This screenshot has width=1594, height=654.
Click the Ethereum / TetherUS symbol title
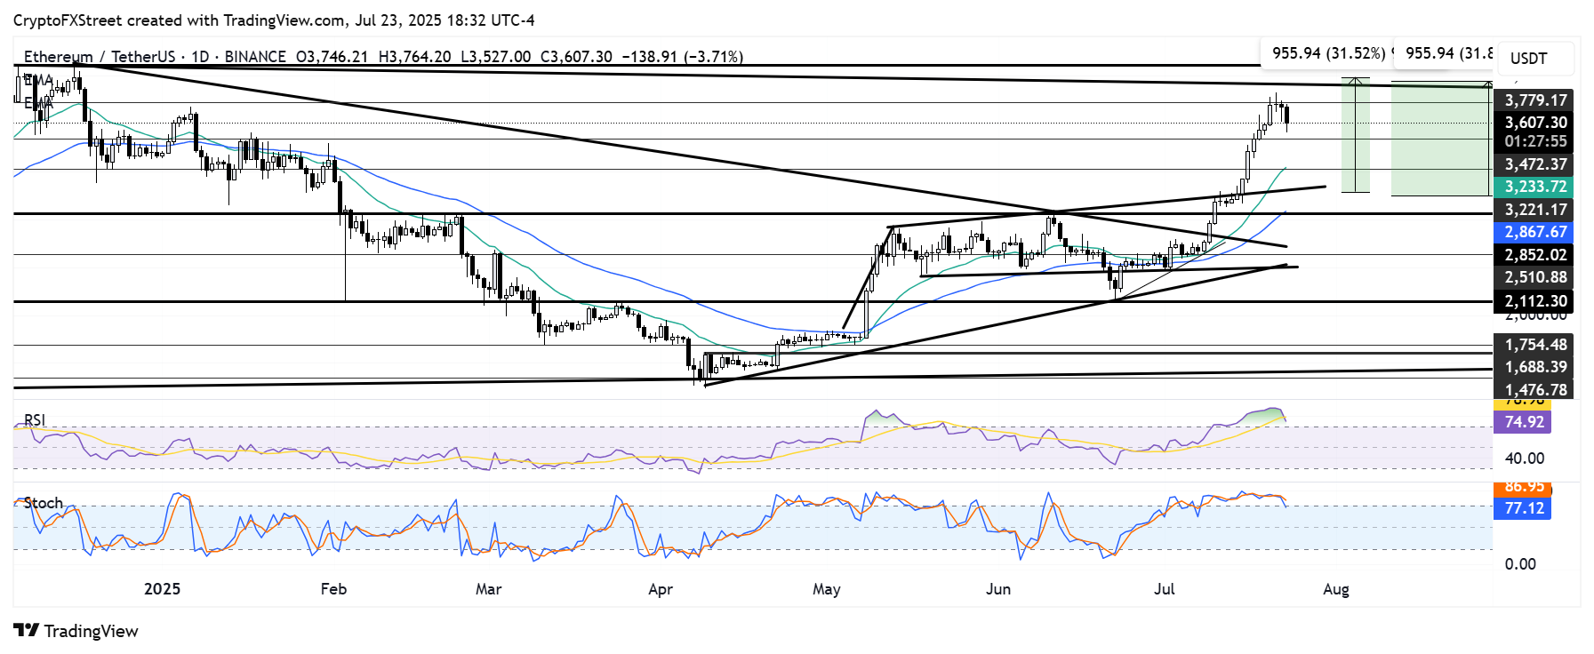pos(99,57)
